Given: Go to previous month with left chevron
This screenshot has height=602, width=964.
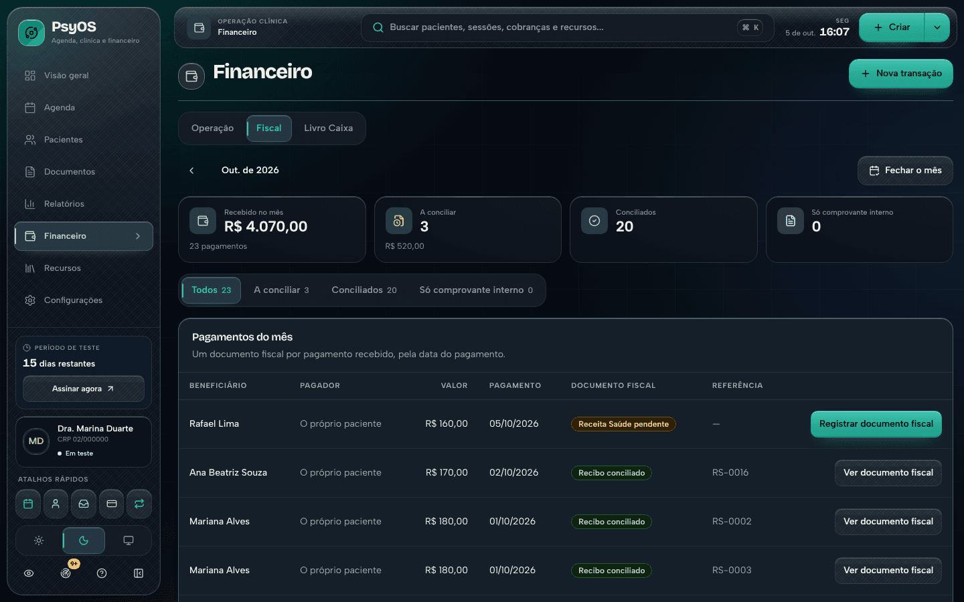Looking at the screenshot, I should coord(191,171).
